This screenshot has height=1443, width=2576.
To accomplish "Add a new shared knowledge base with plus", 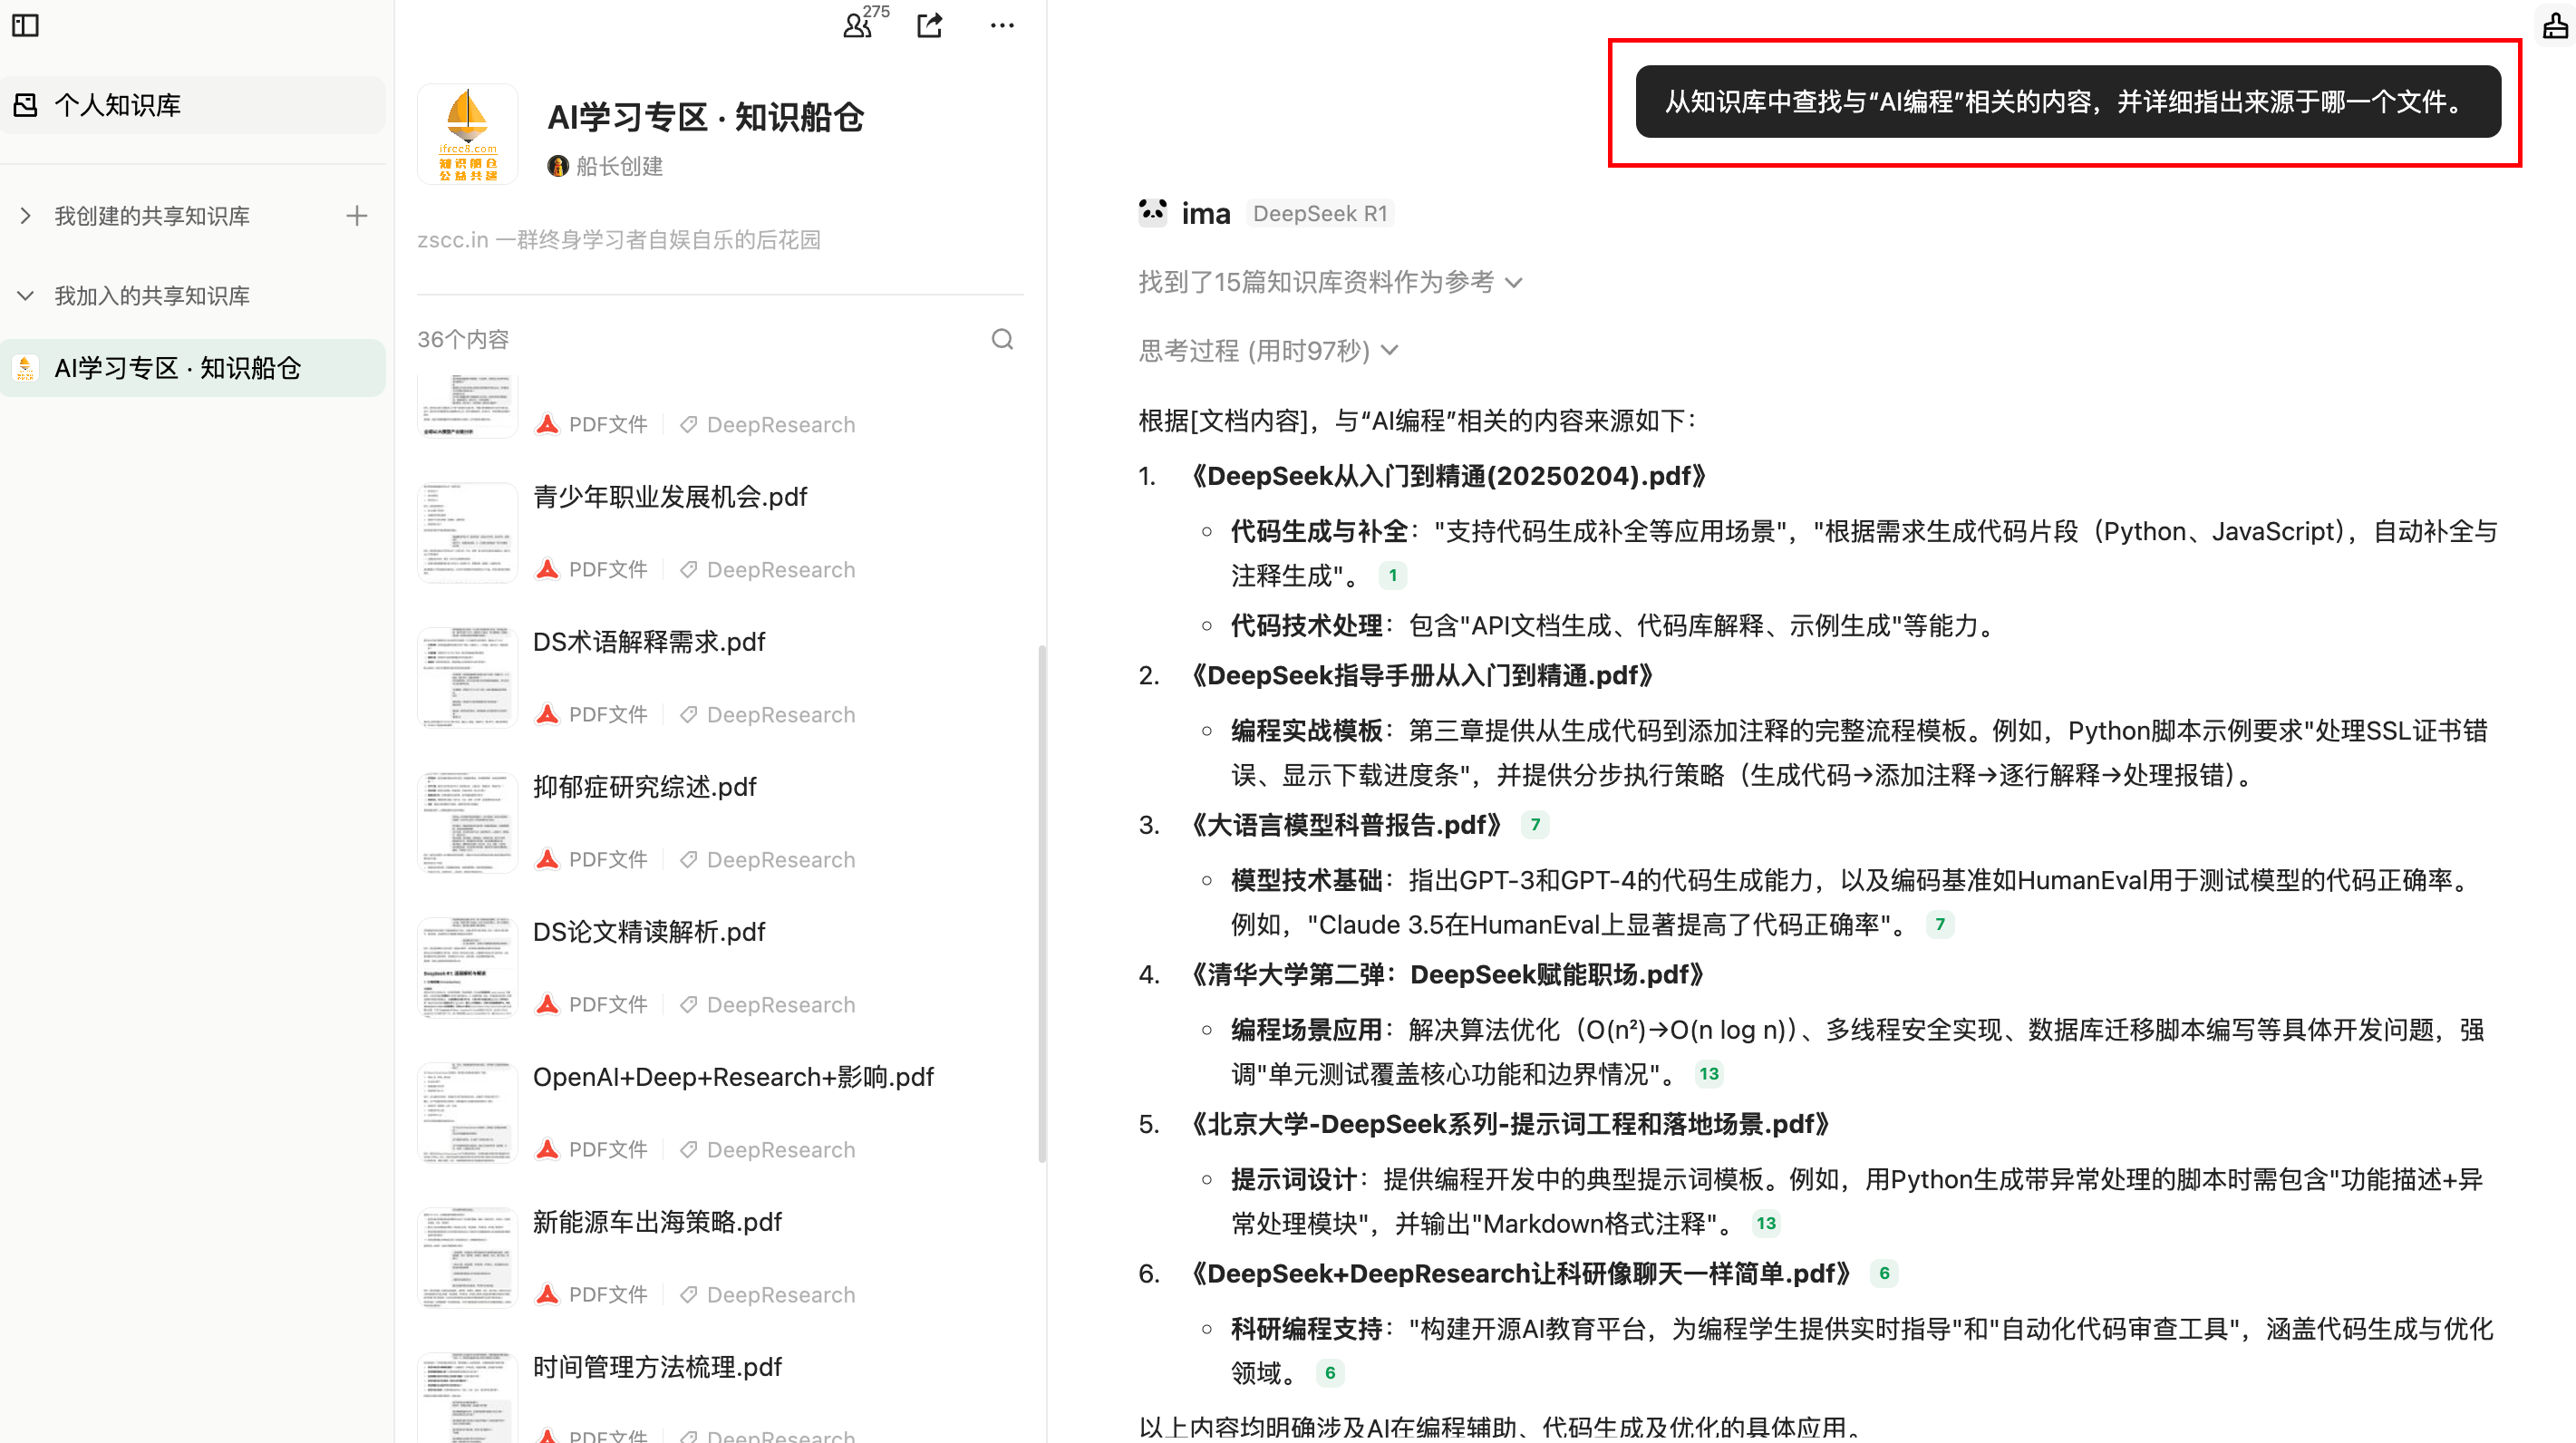I will [357, 215].
